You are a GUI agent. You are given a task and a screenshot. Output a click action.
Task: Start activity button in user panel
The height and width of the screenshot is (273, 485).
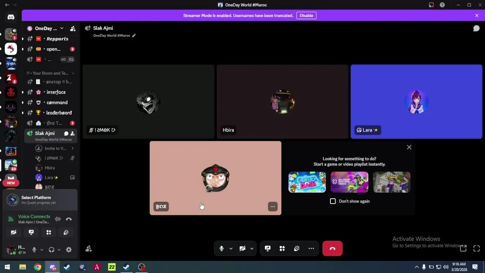click(48, 232)
